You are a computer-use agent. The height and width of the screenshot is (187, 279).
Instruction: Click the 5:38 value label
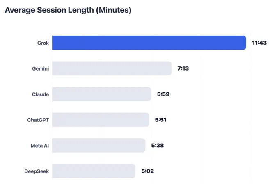[x=158, y=145]
